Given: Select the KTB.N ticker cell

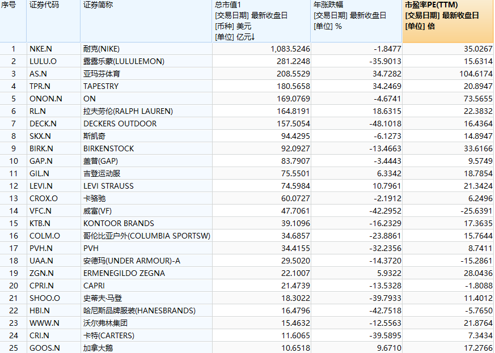Looking at the screenshot, I should (54, 223).
